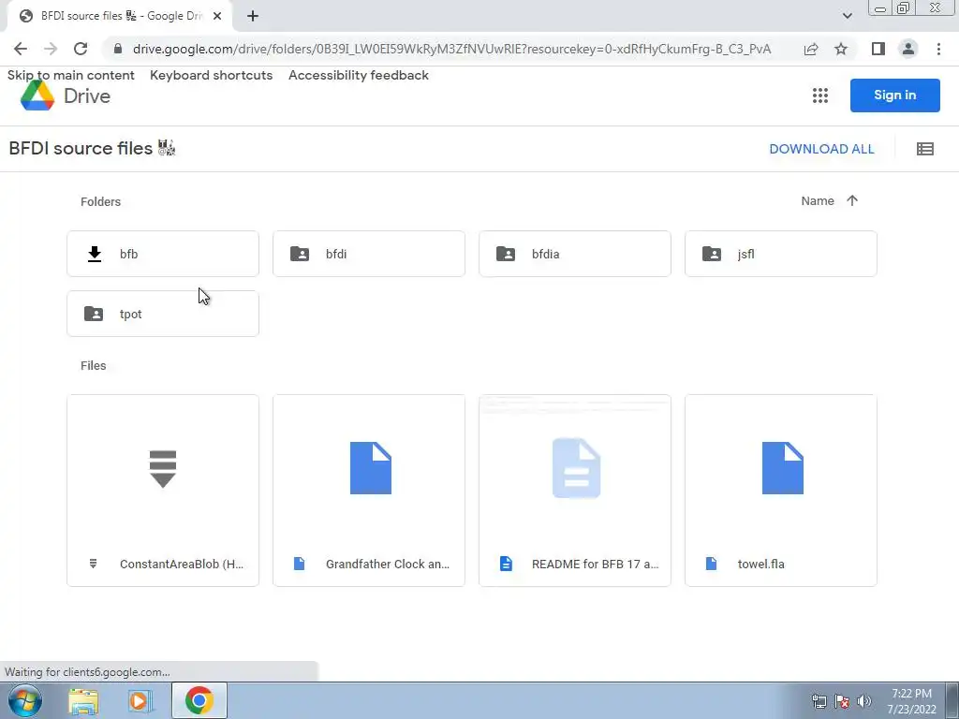
Task: Click DOWNLOAD ALL
Action: pos(821,149)
